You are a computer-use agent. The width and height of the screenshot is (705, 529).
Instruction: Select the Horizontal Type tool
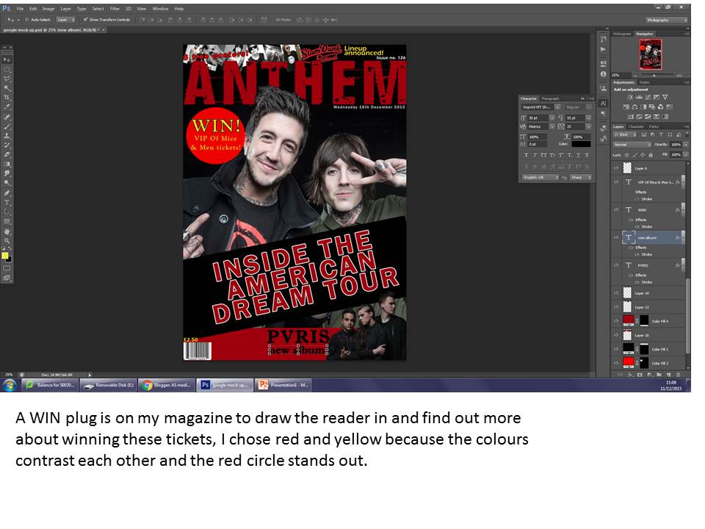[x=7, y=203]
